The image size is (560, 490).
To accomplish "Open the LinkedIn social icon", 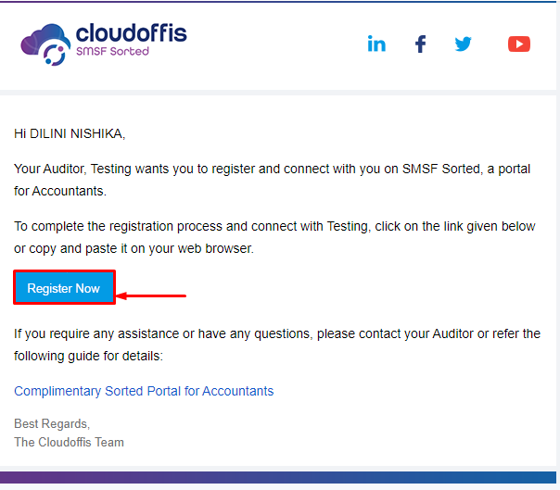I will [x=376, y=44].
